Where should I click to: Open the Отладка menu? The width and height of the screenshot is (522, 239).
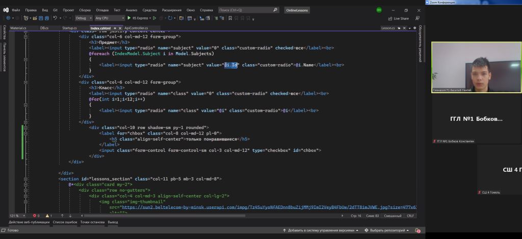click(x=102, y=10)
